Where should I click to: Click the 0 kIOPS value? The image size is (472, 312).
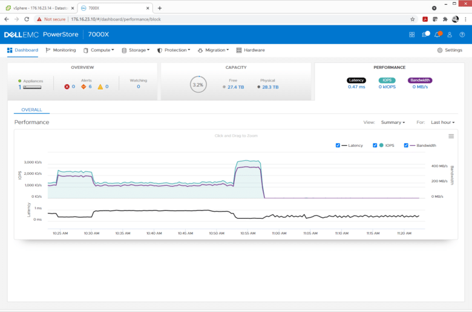click(387, 87)
